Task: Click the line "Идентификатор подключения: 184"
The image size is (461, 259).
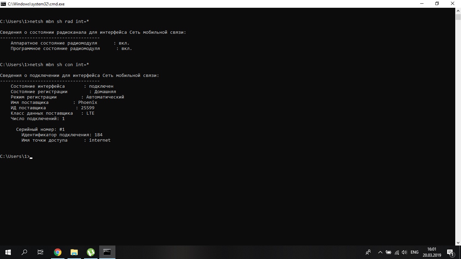Action: point(62,135)
